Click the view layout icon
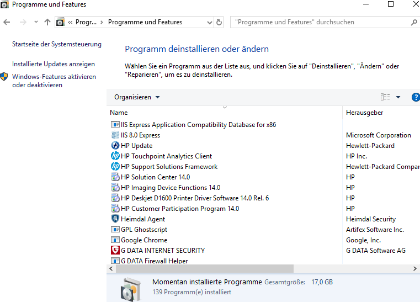The height and width of the screenshot is (302, 420). [x=385, y=97]
